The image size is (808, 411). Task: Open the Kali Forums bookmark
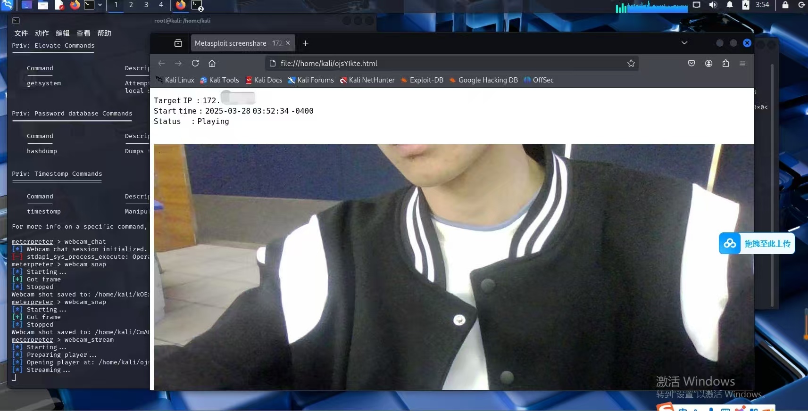[311, 80]
